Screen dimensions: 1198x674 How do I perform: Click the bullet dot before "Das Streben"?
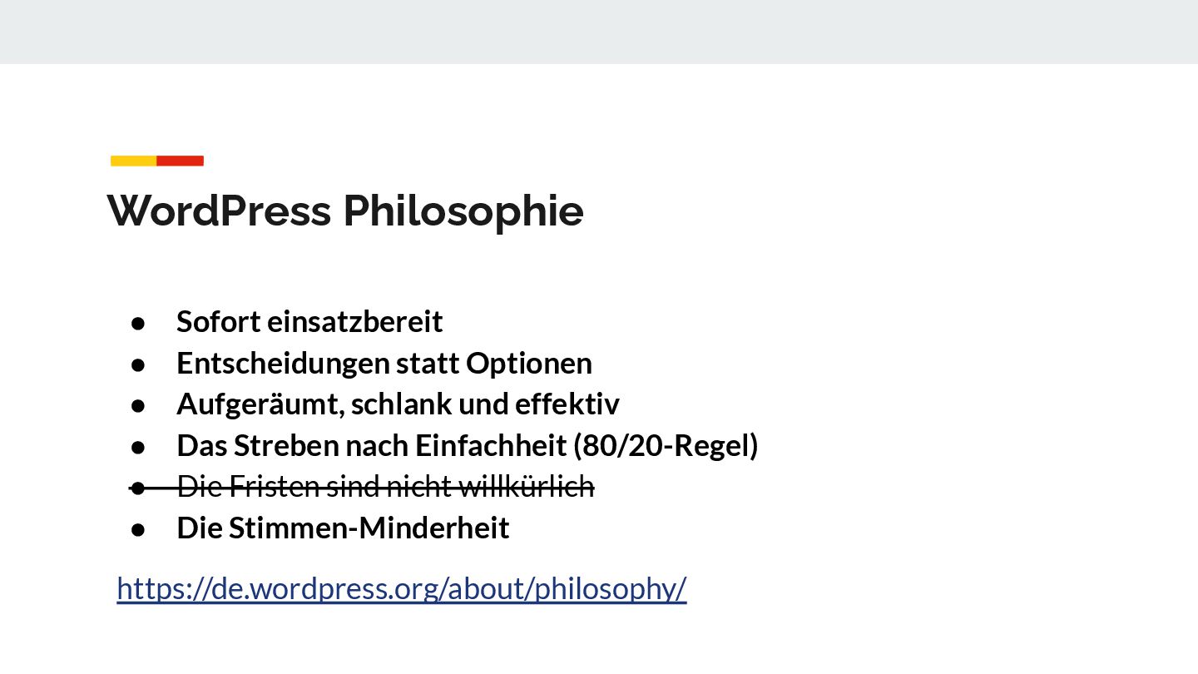tap(139, 447)
